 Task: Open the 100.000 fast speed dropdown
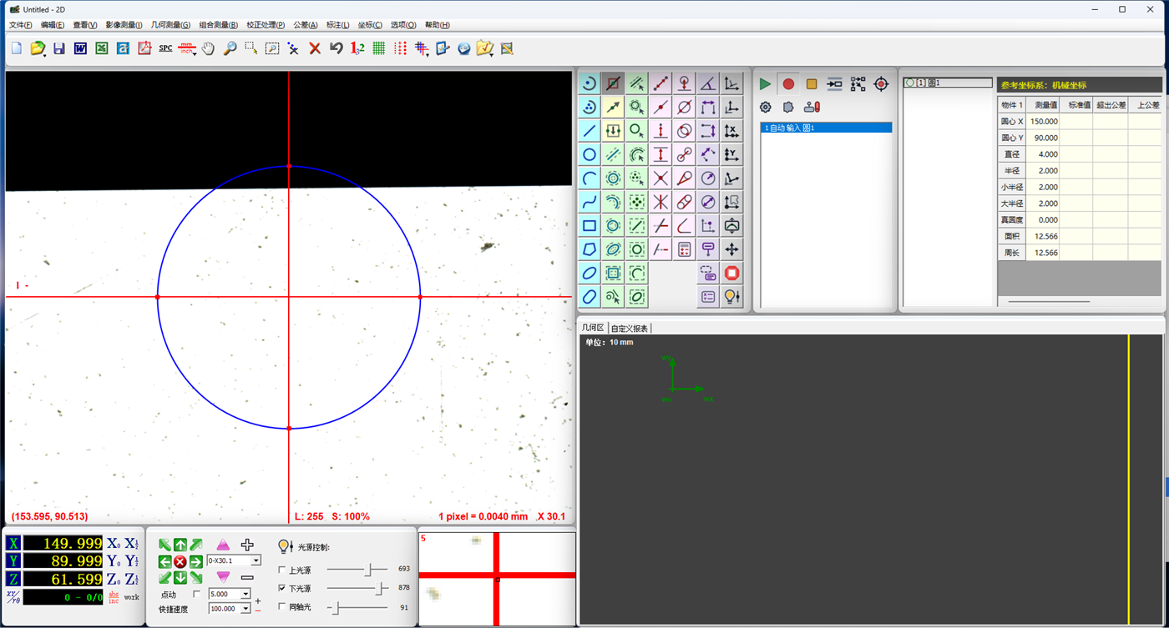pos(245,609)
